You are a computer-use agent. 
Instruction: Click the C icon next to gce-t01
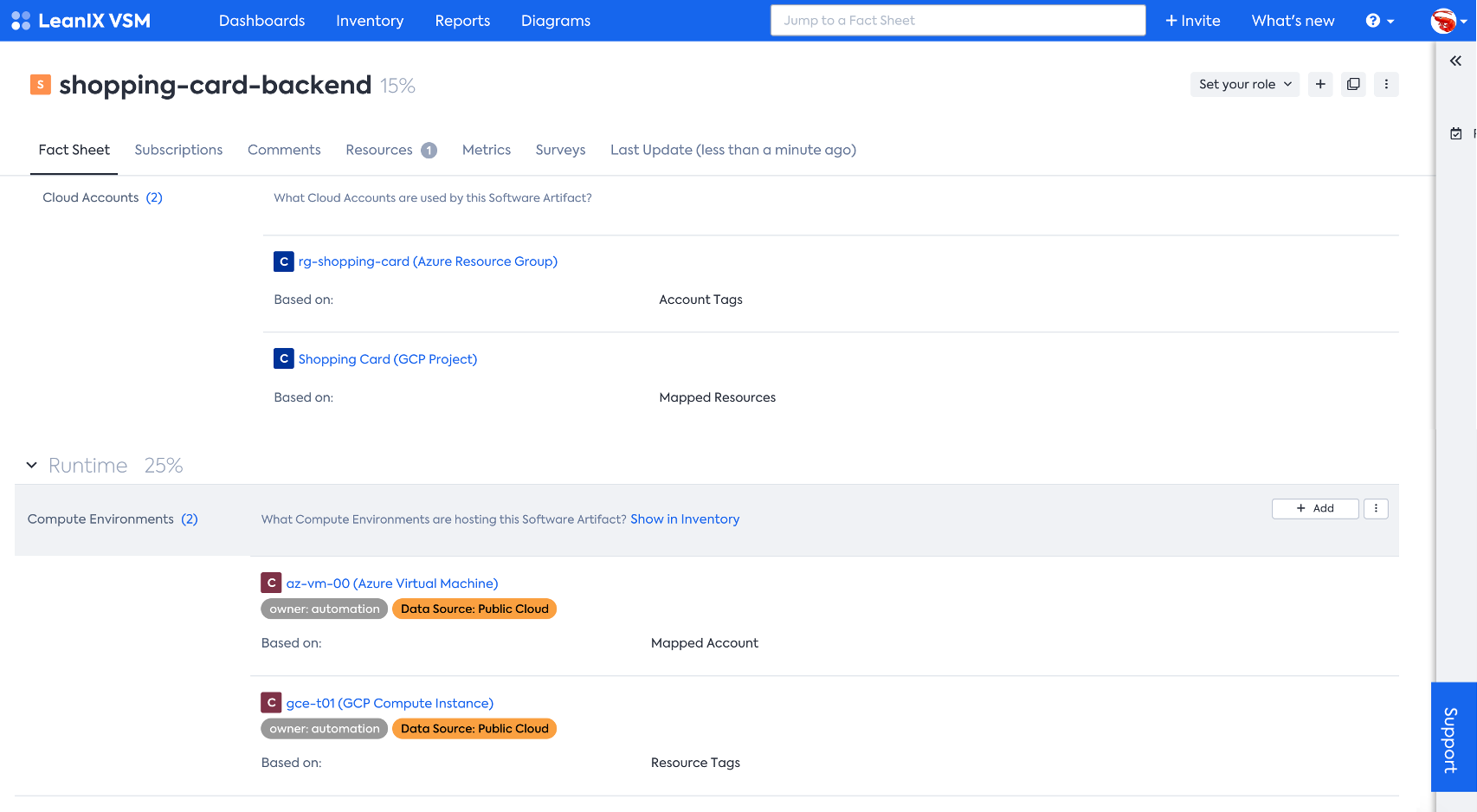coord(271,703)
